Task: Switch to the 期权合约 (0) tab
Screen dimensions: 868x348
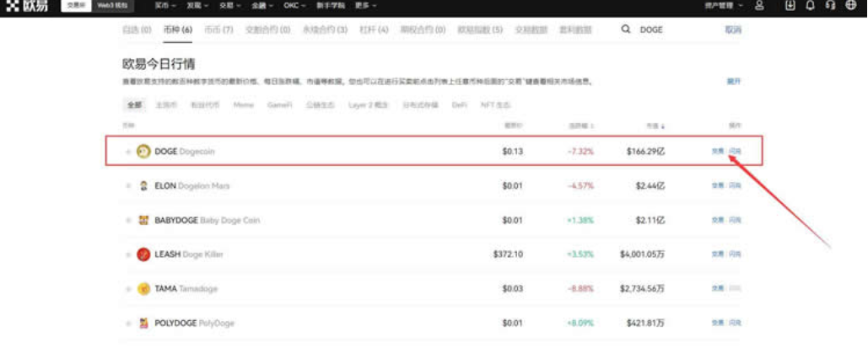Action: [x=423, y=29]
